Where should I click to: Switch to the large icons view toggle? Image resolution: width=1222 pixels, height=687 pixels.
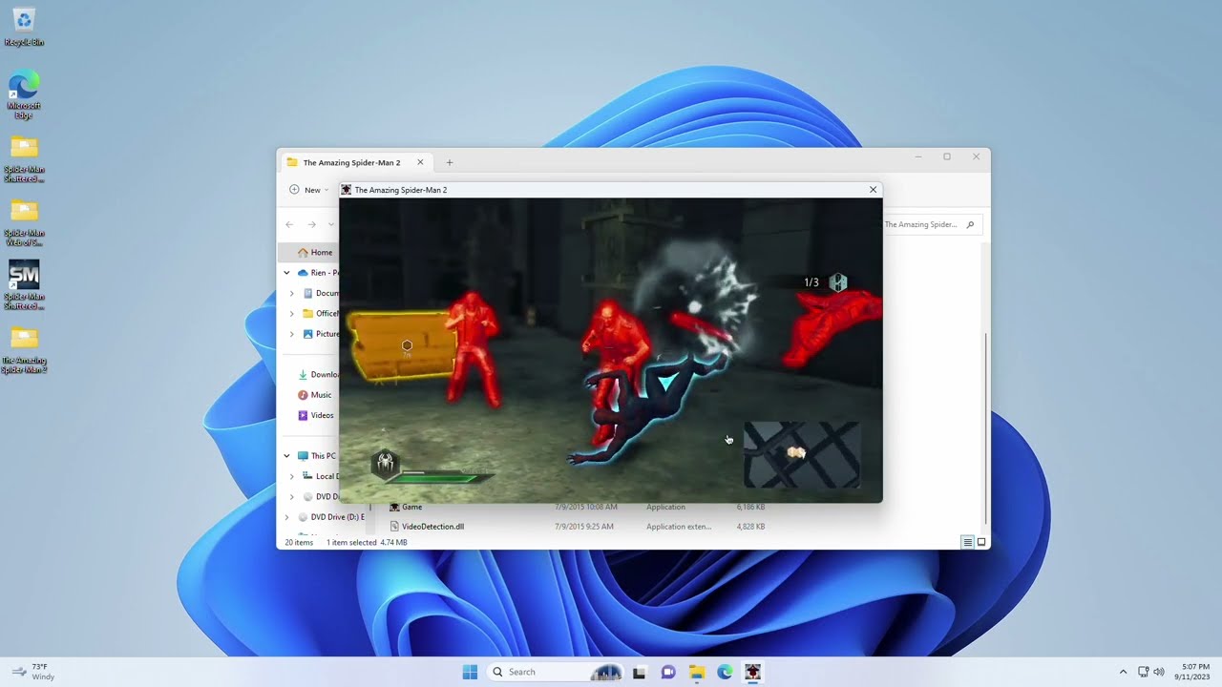[981, 542]
